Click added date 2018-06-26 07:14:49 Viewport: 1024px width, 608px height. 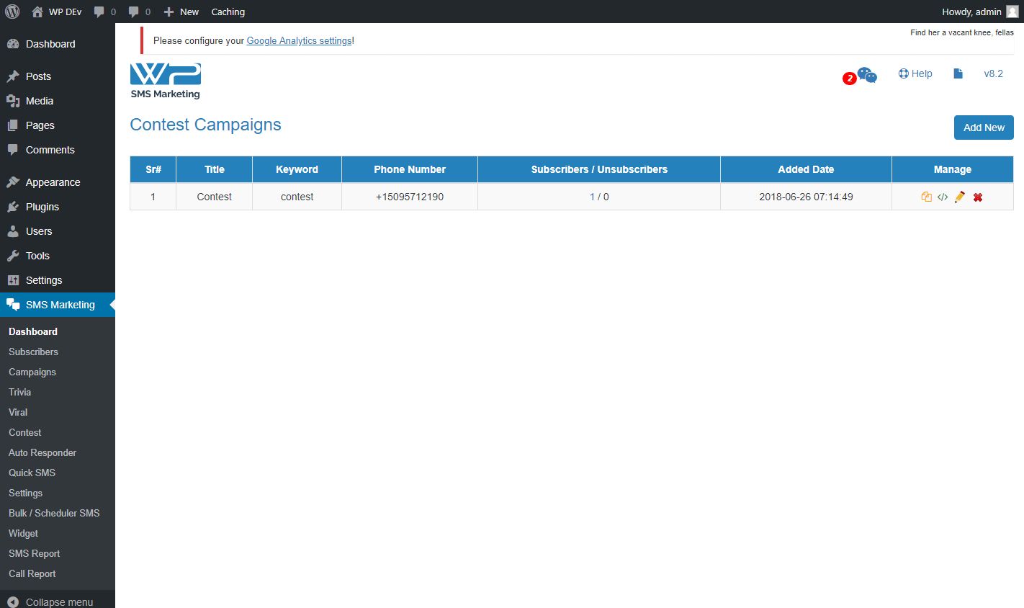(x=806, y=197)
